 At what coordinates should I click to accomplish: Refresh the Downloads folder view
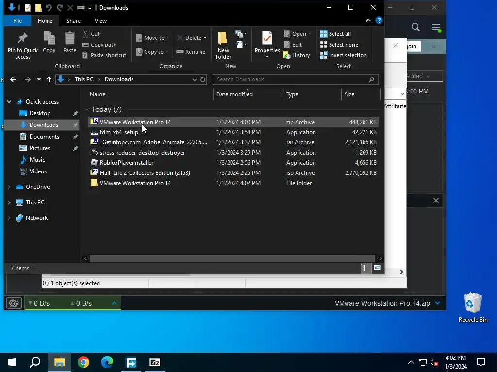tap(203, 79)
